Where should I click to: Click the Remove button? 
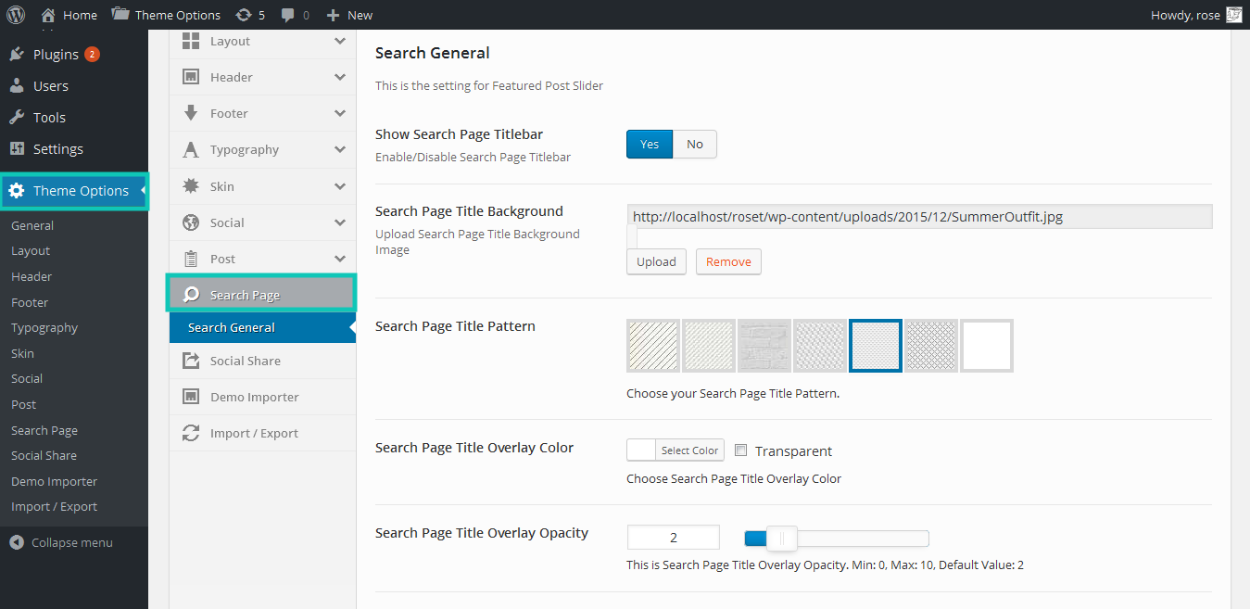tap(728, 261)
